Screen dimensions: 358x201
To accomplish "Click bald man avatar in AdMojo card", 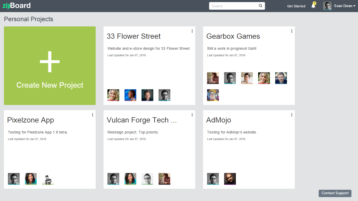I will (230, 179).
